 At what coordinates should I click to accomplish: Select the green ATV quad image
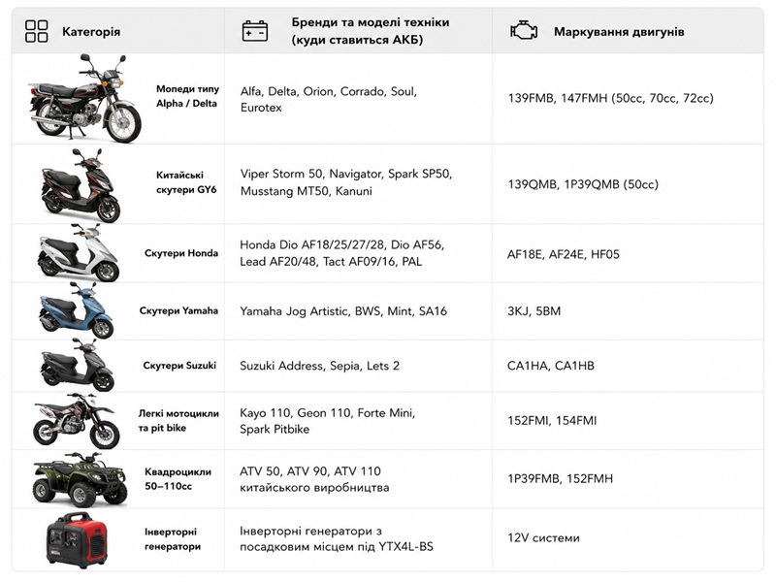click(x=81, y=479)
